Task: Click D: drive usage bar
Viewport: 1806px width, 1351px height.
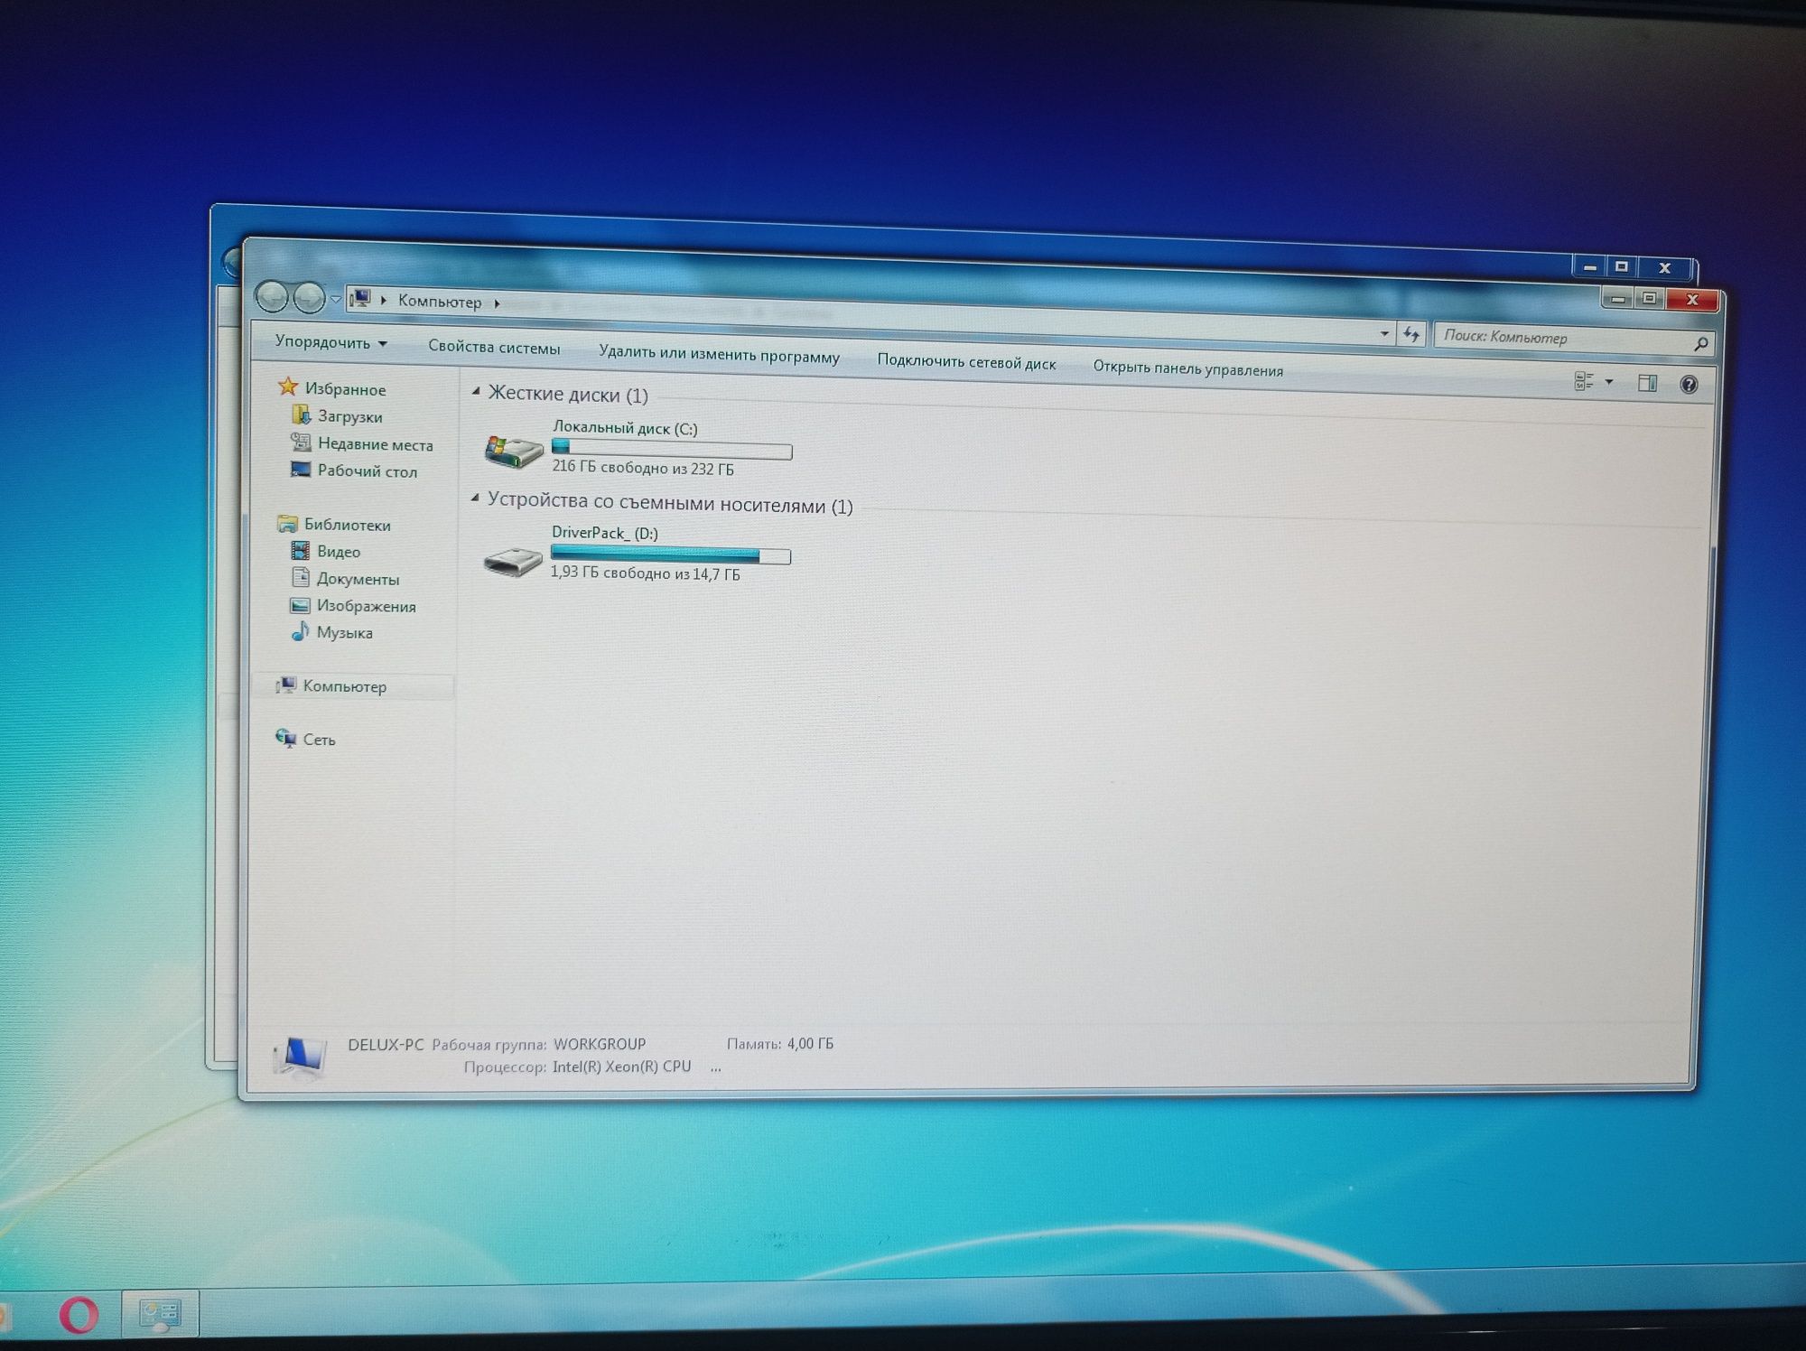Action: pyautogui.click(x=671, y=554)
